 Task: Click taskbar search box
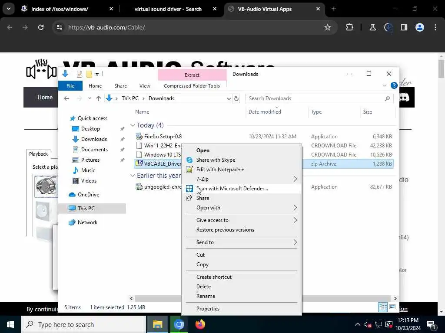(83, 324)
